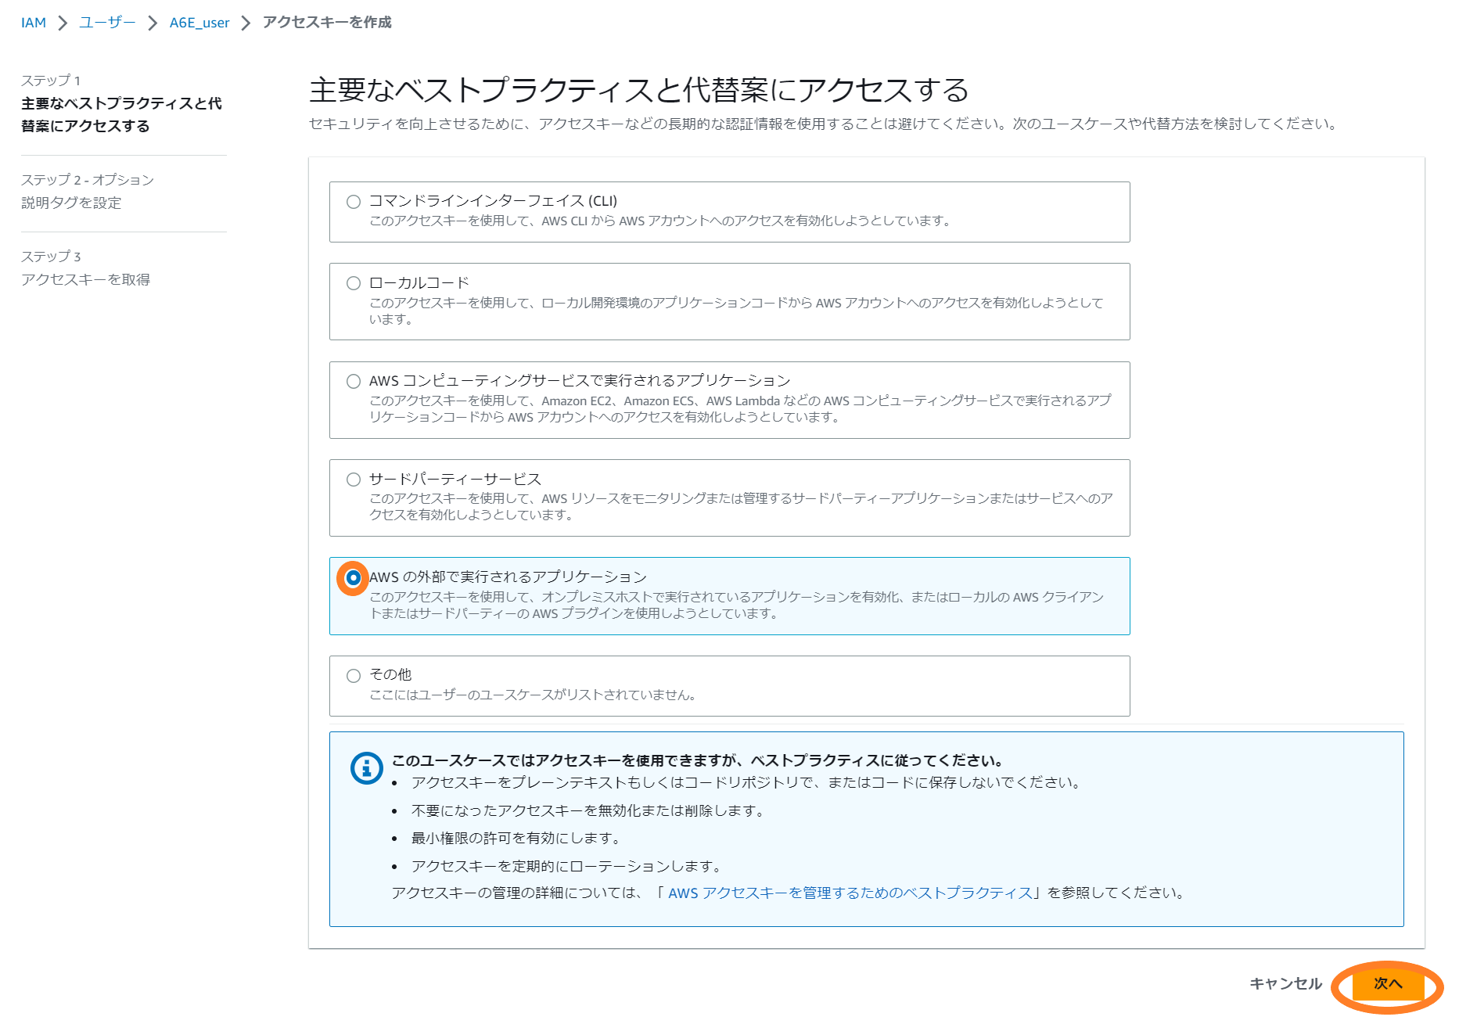Screen dimensions: 1459x1024
Task: Select AWS コンピューティングサービス radio button
Action: (x=354, y=381)
